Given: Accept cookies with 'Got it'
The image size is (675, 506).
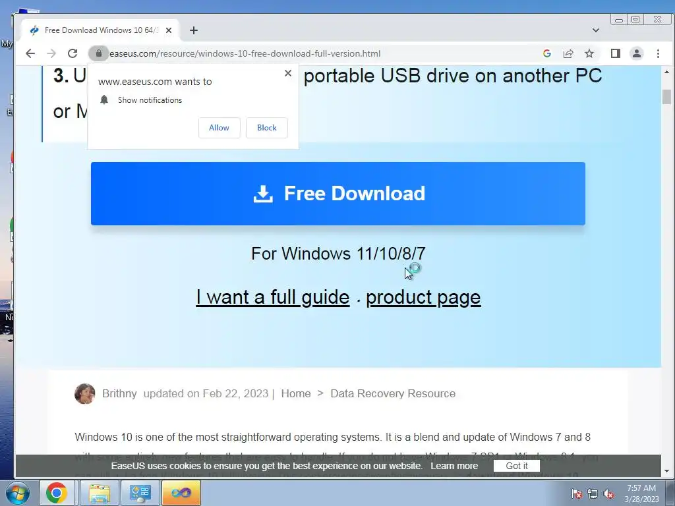Looking at the screenshot, I should (x=517, y=466).
